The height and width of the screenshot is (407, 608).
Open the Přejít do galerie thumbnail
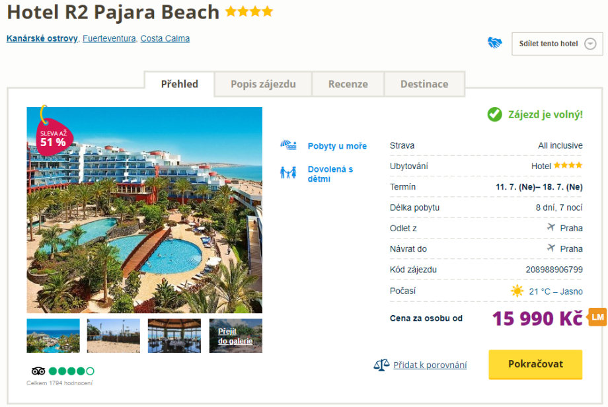(x=236, y=336)
